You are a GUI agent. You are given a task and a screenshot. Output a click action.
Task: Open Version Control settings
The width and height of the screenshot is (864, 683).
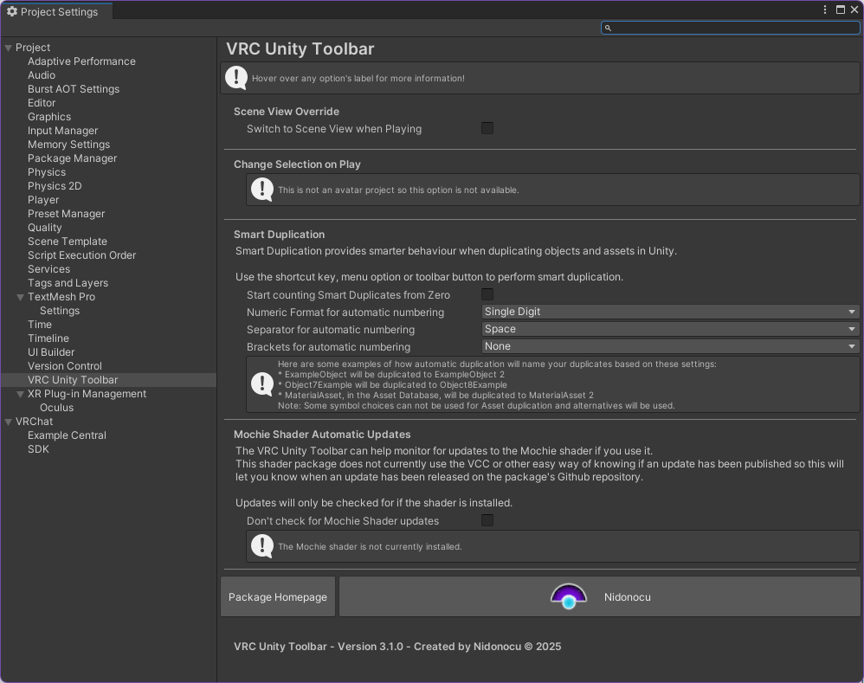coord(64,365)
